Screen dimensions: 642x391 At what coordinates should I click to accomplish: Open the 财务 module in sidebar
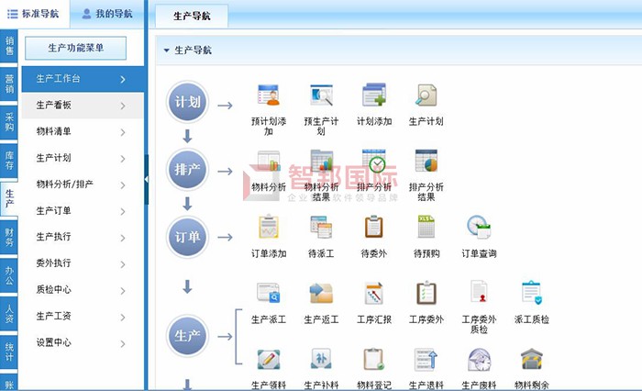coord(9,237)
